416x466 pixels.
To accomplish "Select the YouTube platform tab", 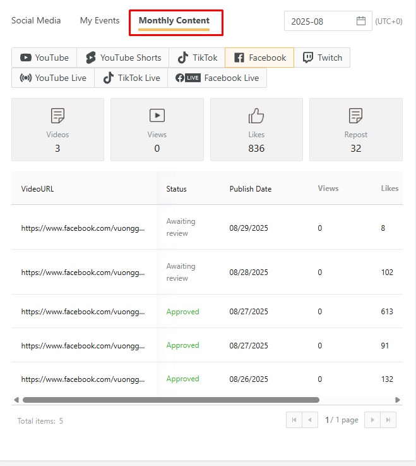I will pos(44,58).
